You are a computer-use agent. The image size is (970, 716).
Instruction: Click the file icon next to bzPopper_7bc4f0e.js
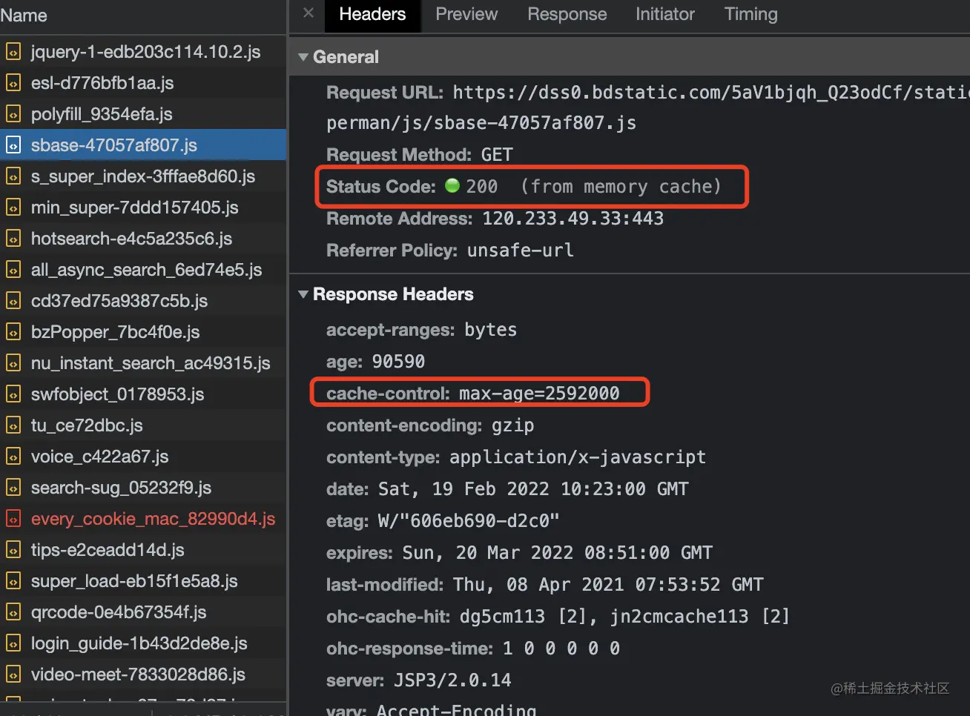[x=13, y=332]
